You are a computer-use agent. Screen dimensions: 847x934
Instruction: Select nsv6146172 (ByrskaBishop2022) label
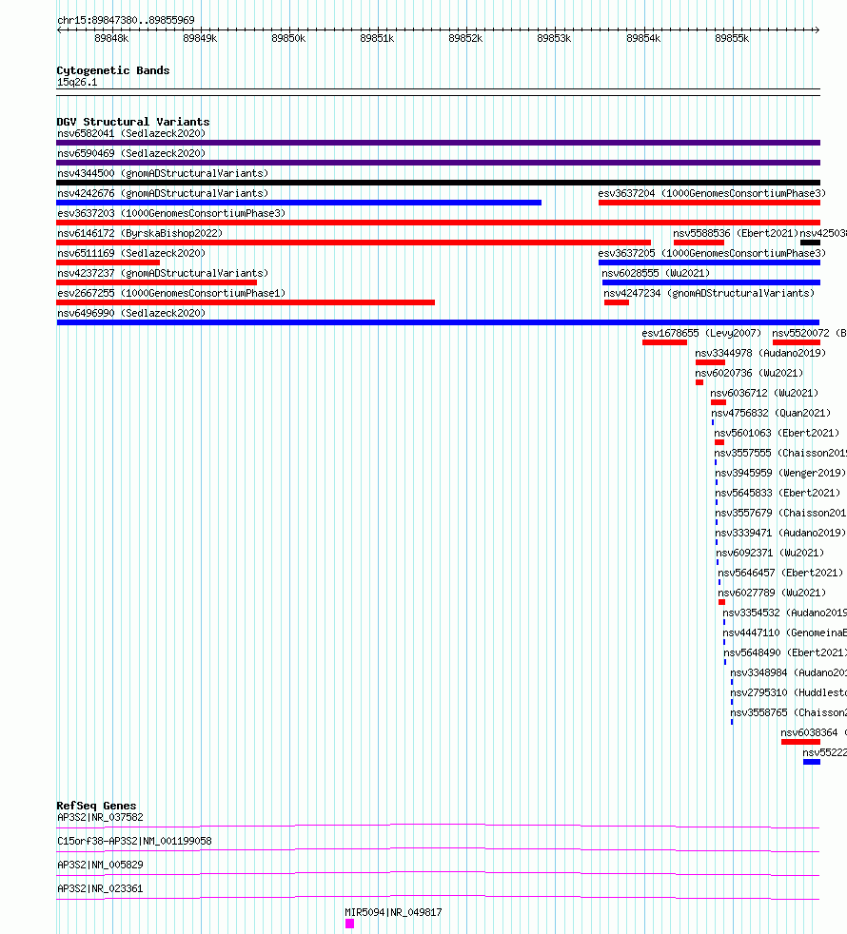(140, 234)
